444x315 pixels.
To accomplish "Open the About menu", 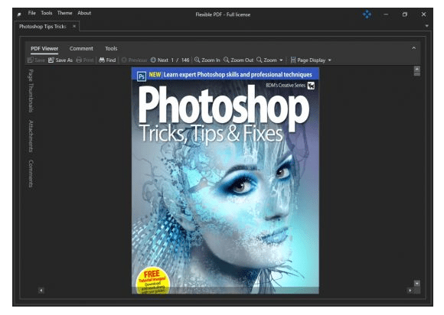I will click(84, 13).
